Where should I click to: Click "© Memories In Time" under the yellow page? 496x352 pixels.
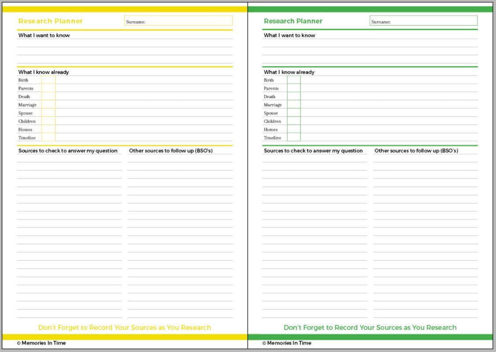[41, 343]
